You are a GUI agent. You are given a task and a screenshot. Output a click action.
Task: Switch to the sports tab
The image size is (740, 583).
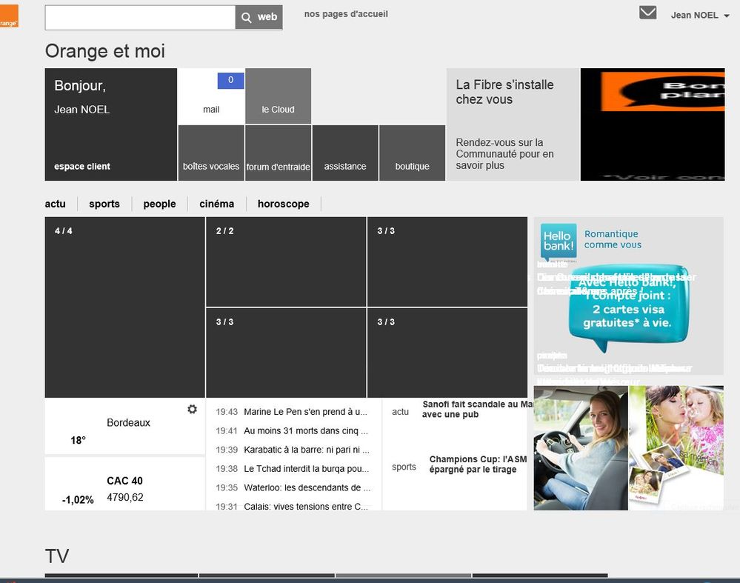[x=104, y=204]
